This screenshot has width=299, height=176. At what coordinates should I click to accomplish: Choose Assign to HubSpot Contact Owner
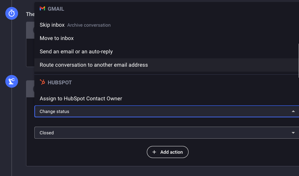pyautogui.click(x=81, y=99)
